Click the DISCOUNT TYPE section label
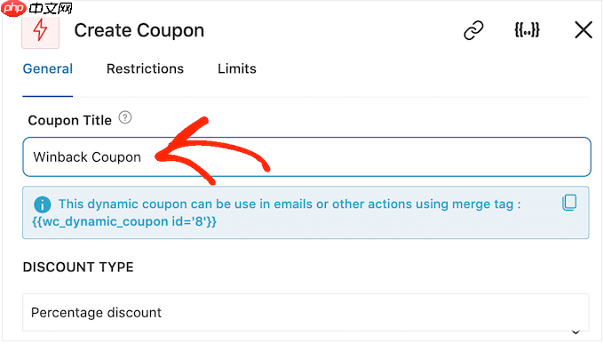Viewport: 604px width, 344px height. pyautogui.click(x=78, y=267)
